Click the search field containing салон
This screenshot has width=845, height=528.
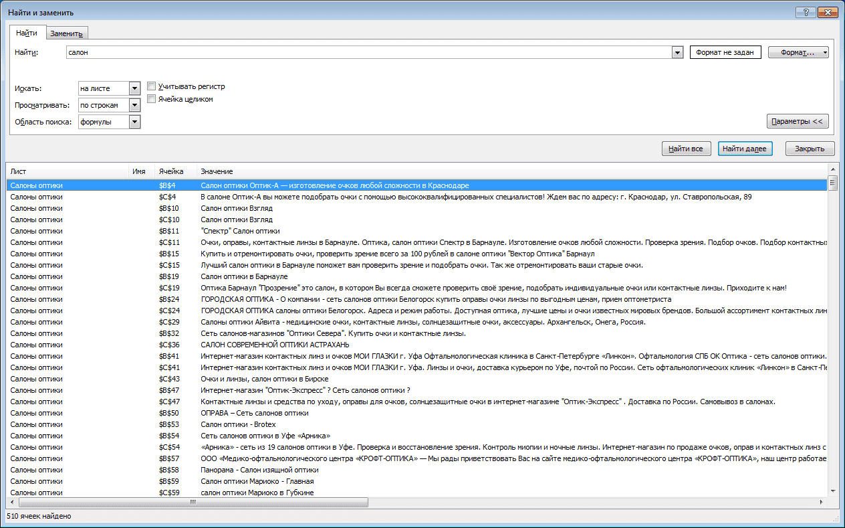click(368, 52)
